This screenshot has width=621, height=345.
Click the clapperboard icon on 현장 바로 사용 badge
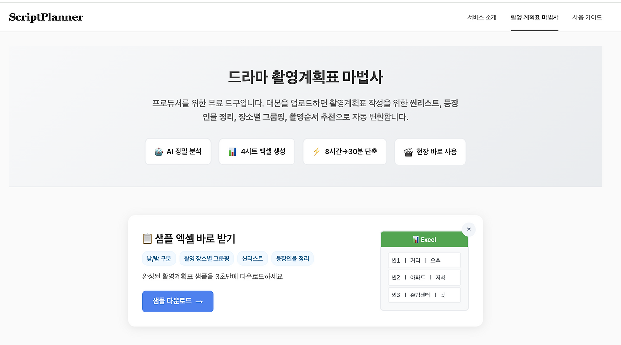point(408,151)
